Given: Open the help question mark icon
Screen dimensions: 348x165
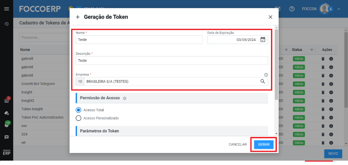Looking at the screenshot, I should click(292, 9).
